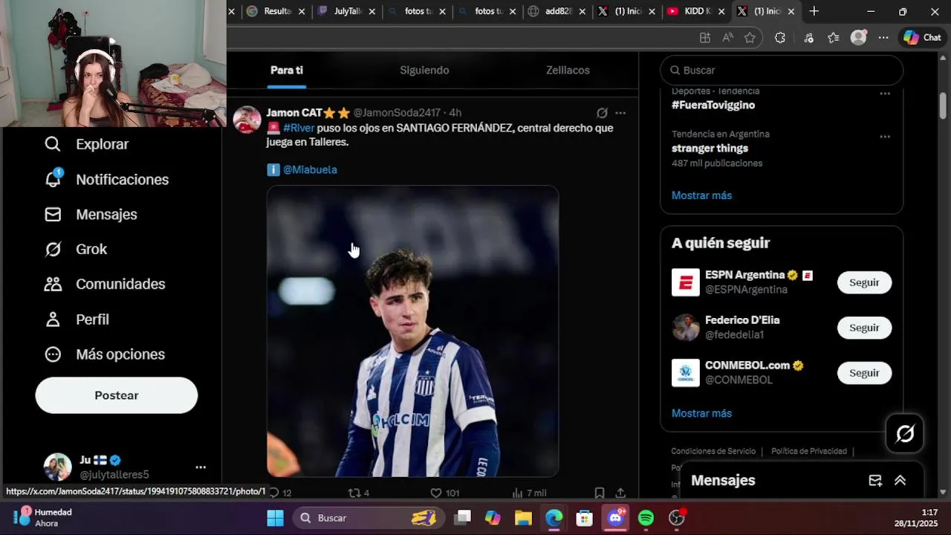951x535 pixels.
Task: Go to Perfil page
Action: pos(77,320)
